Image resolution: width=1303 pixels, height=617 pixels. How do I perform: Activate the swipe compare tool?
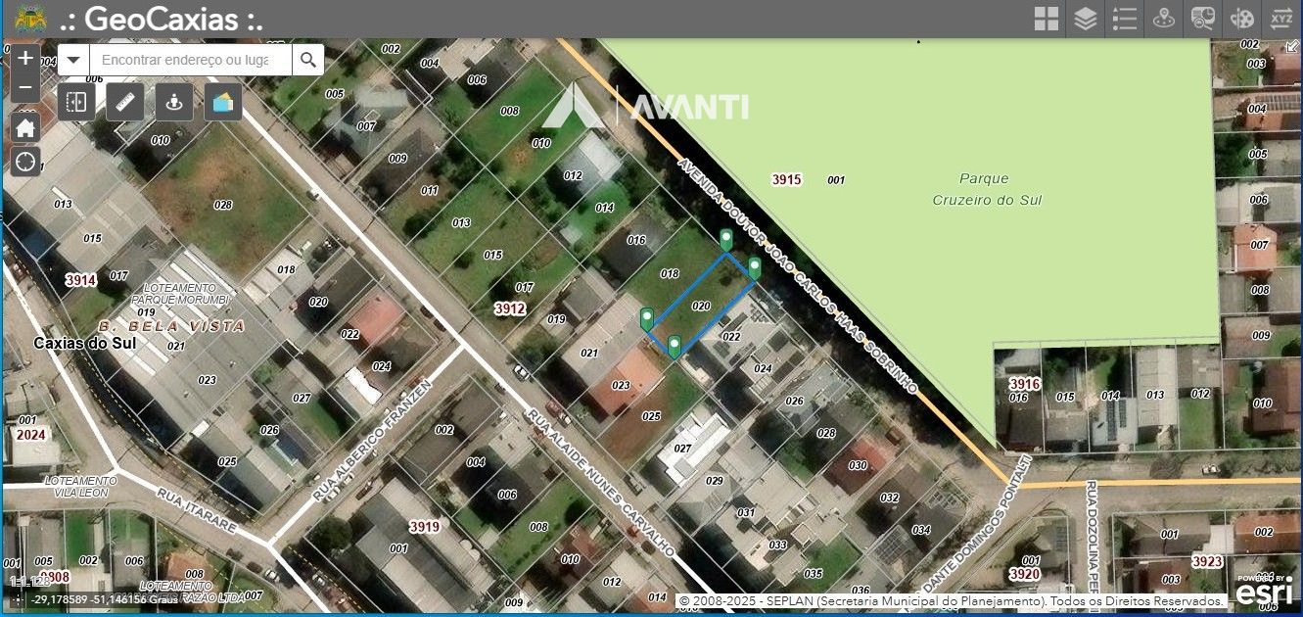pyautogui.click(x=76, y=102)
